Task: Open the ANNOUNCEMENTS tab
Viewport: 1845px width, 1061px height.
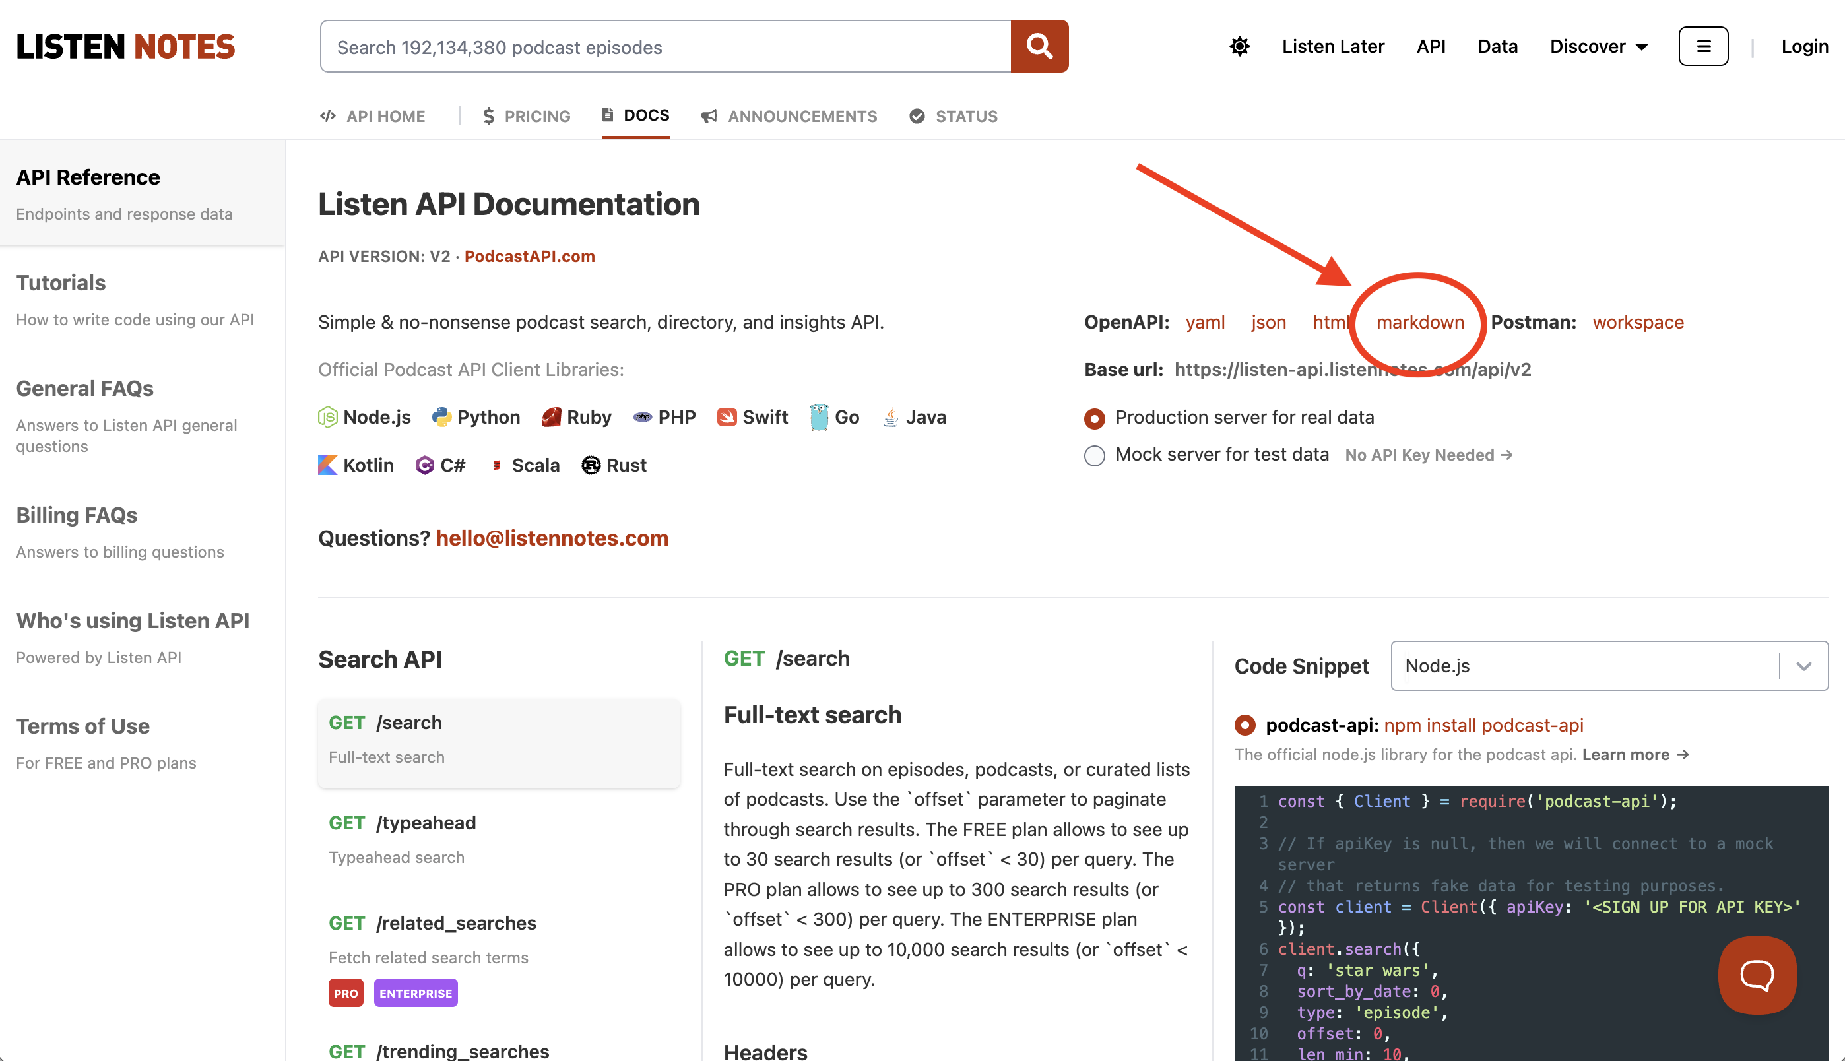Action: click(x=789, y=117)
